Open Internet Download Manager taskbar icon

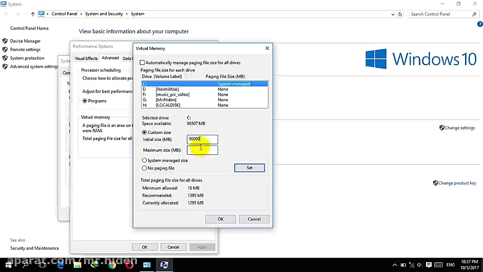point(95,265)
